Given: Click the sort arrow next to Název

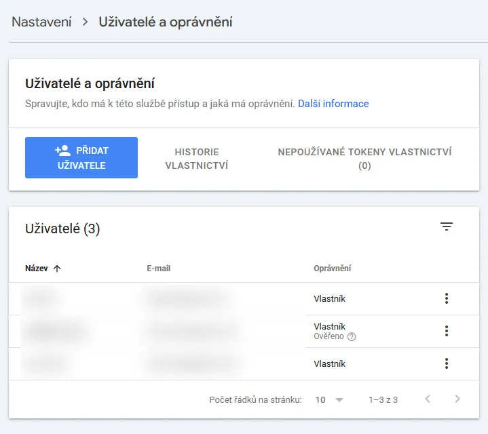Looking at the screenshot, I should [x=57, y=269].
